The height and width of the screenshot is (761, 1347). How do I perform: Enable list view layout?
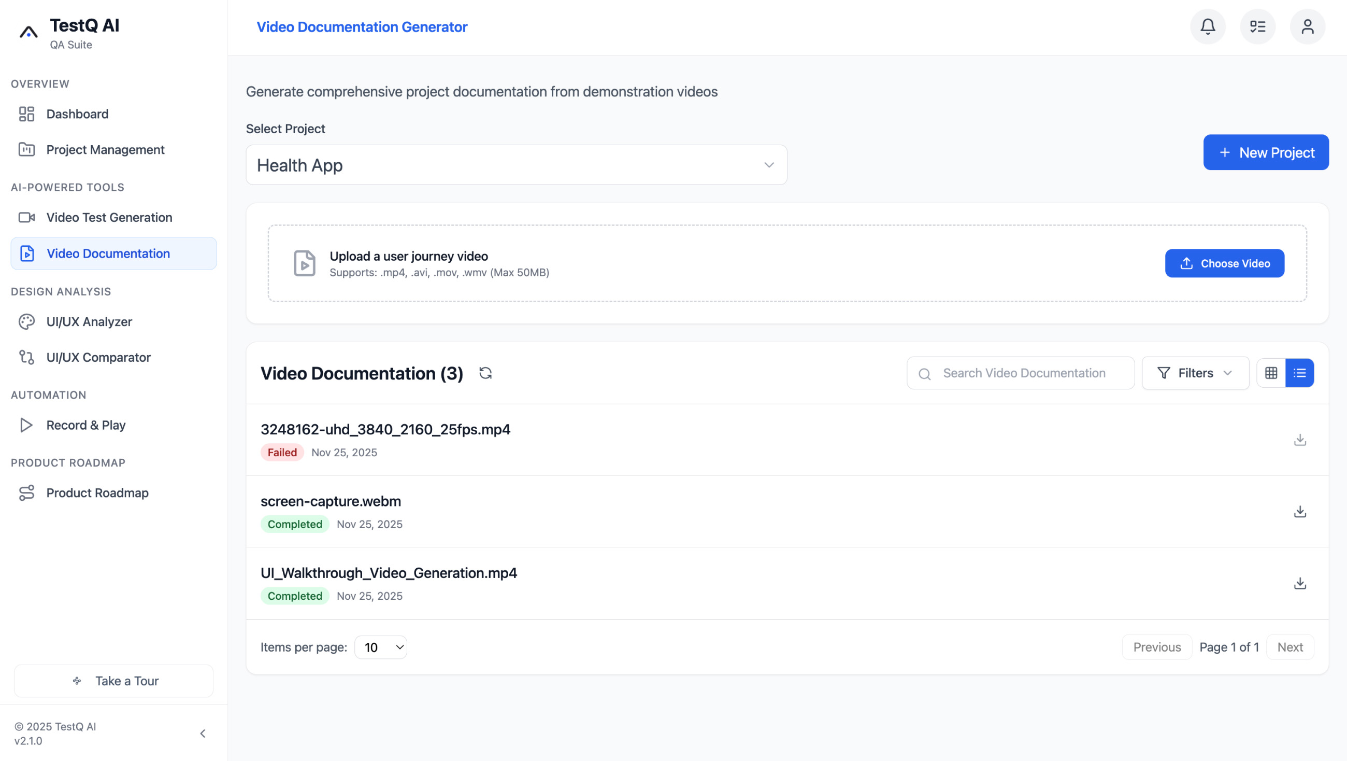(x=1299, y=373)
